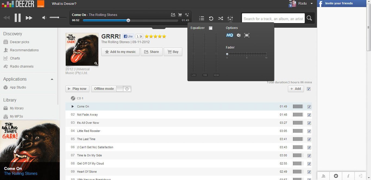Uncheck It's All Over Now checkbox

309,123
